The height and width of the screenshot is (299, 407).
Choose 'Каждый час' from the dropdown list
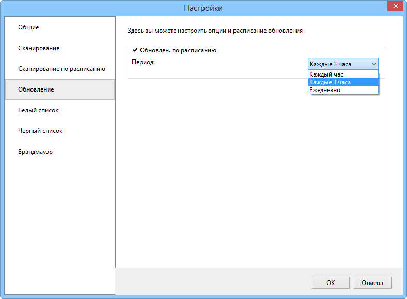click(326, 74)
